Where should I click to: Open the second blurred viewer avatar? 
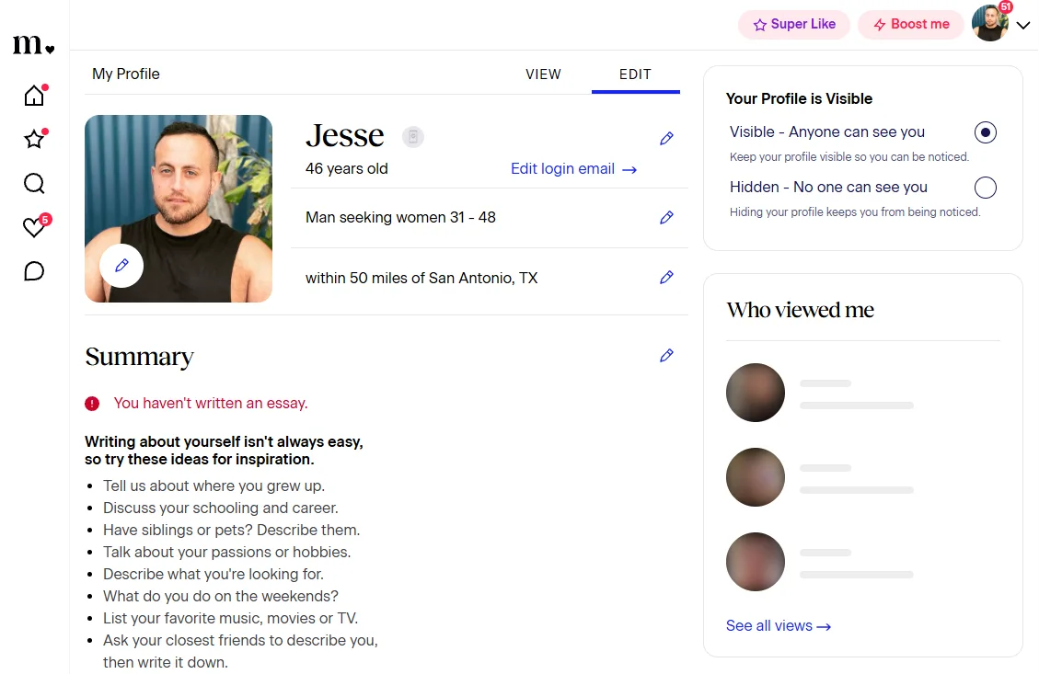click(756, 477)
